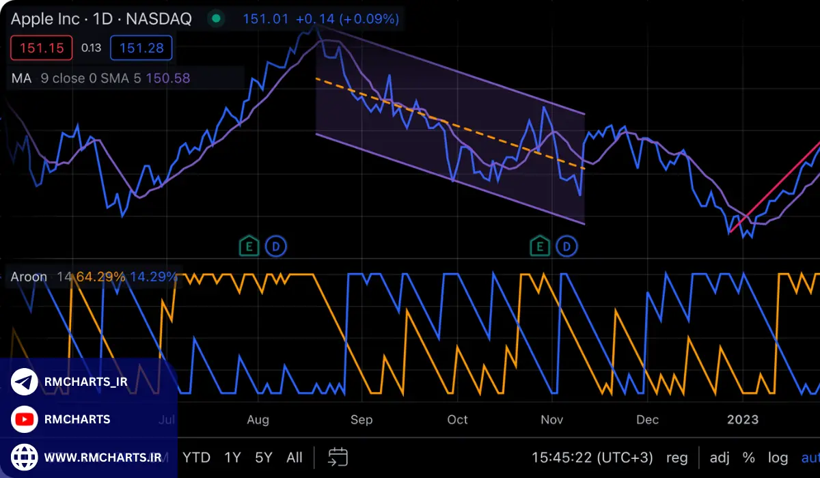Click the Telegram icon for RMCHARTS_IR

click(x=25, y=382)
